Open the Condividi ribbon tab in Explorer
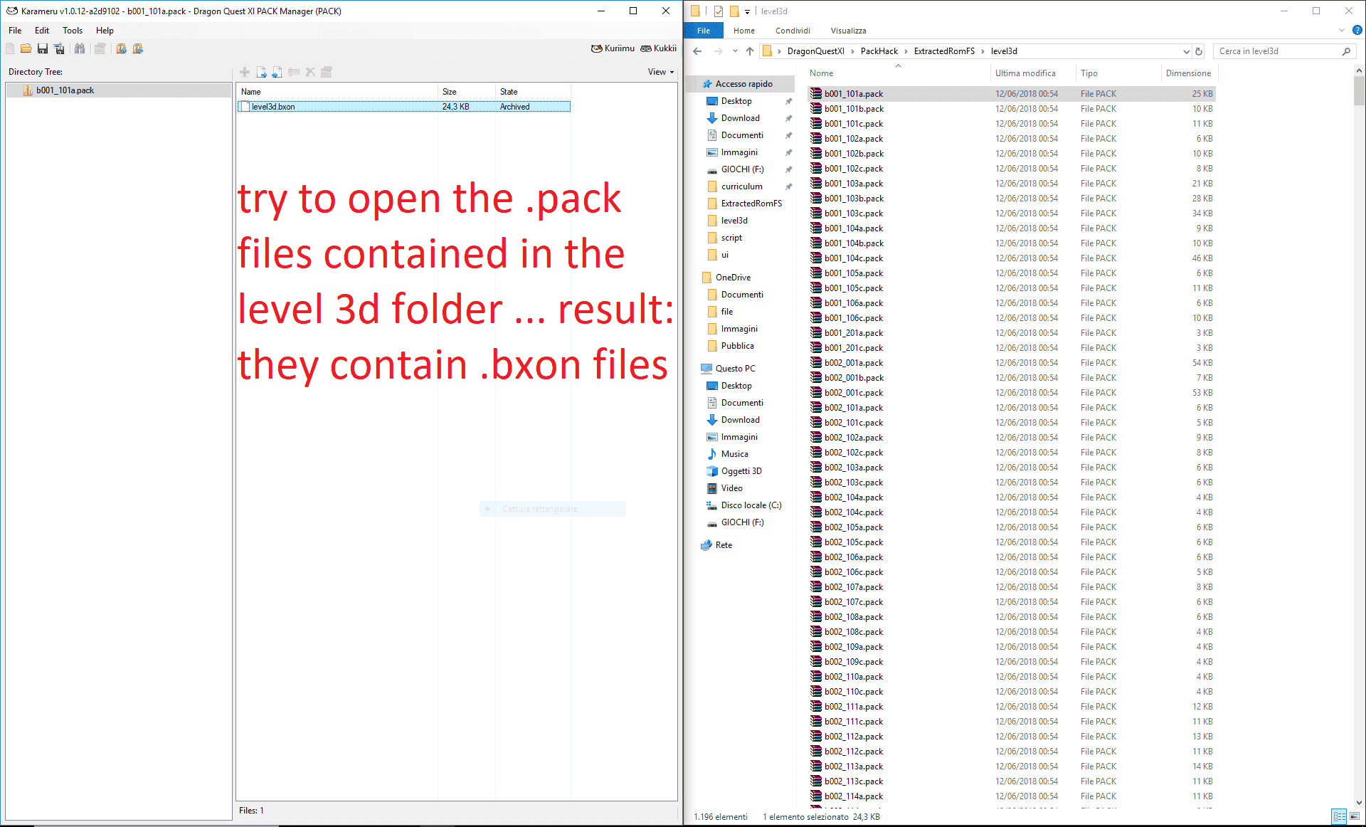Viewport: 1366px width, 827px height. click(x=793, y=31)
